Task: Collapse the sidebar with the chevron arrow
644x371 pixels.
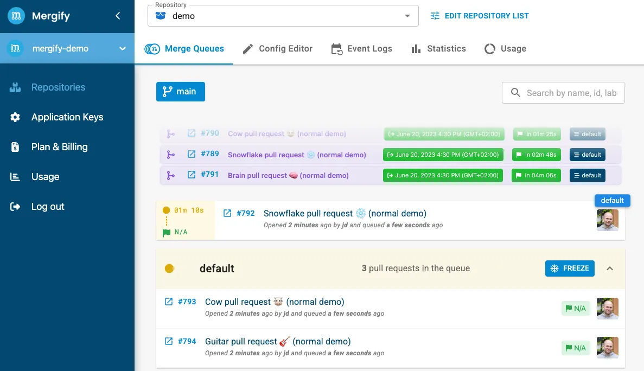Action: [118, 16]
